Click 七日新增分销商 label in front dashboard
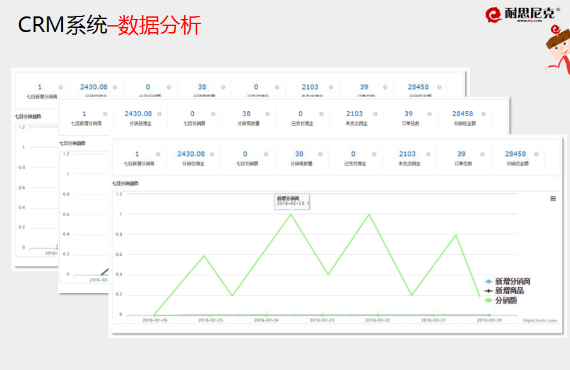This screenshot has width=570, height=370. (139, 164)
